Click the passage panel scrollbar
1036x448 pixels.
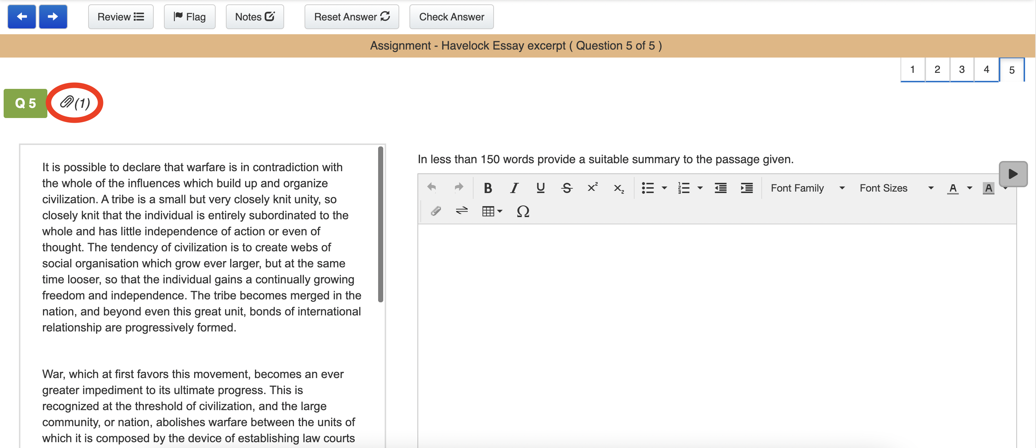tap(380, 224)
